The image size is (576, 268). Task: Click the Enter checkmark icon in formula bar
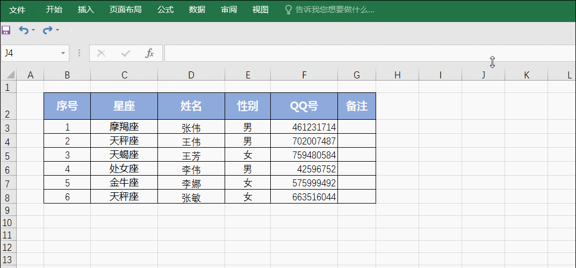point(126,53)
